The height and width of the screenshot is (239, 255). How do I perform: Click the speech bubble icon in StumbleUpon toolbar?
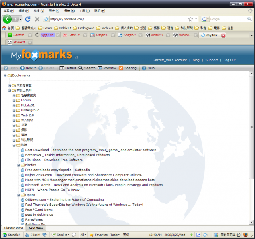pyautogui.click(x=74, y=235)
